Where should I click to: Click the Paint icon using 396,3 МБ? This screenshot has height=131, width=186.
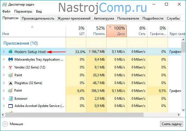pos(10,90)
